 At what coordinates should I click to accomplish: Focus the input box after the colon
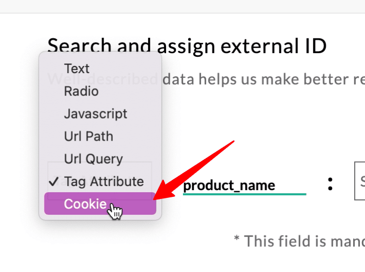[360, 181]
